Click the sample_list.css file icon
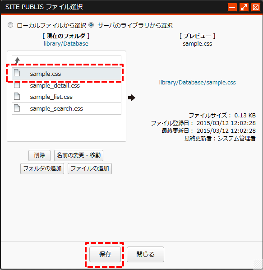Screen dimensions: 263x270 pos(17,96)
